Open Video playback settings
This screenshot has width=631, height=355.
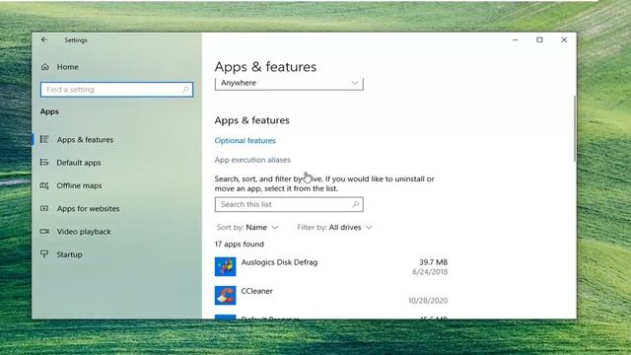coord(83,232)
